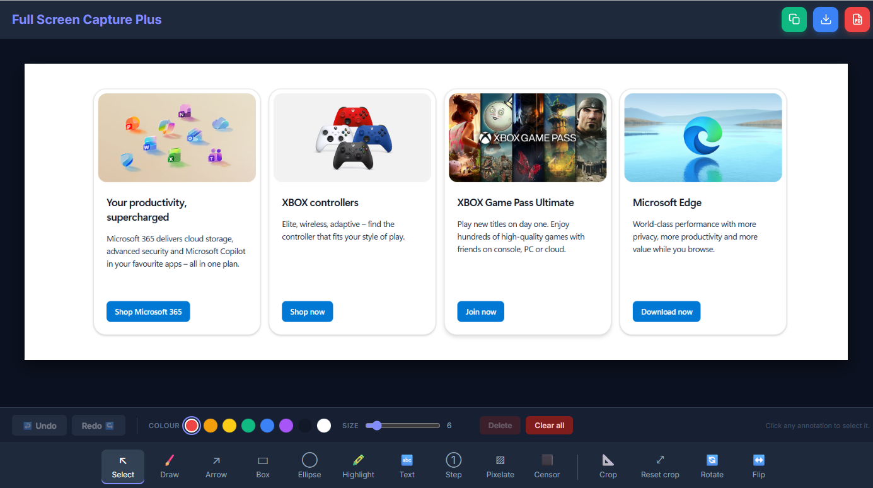The width and height of the screenshot is (873, 488).
Task: Select the Box shape tool
Action: click(x=263, y=467)
